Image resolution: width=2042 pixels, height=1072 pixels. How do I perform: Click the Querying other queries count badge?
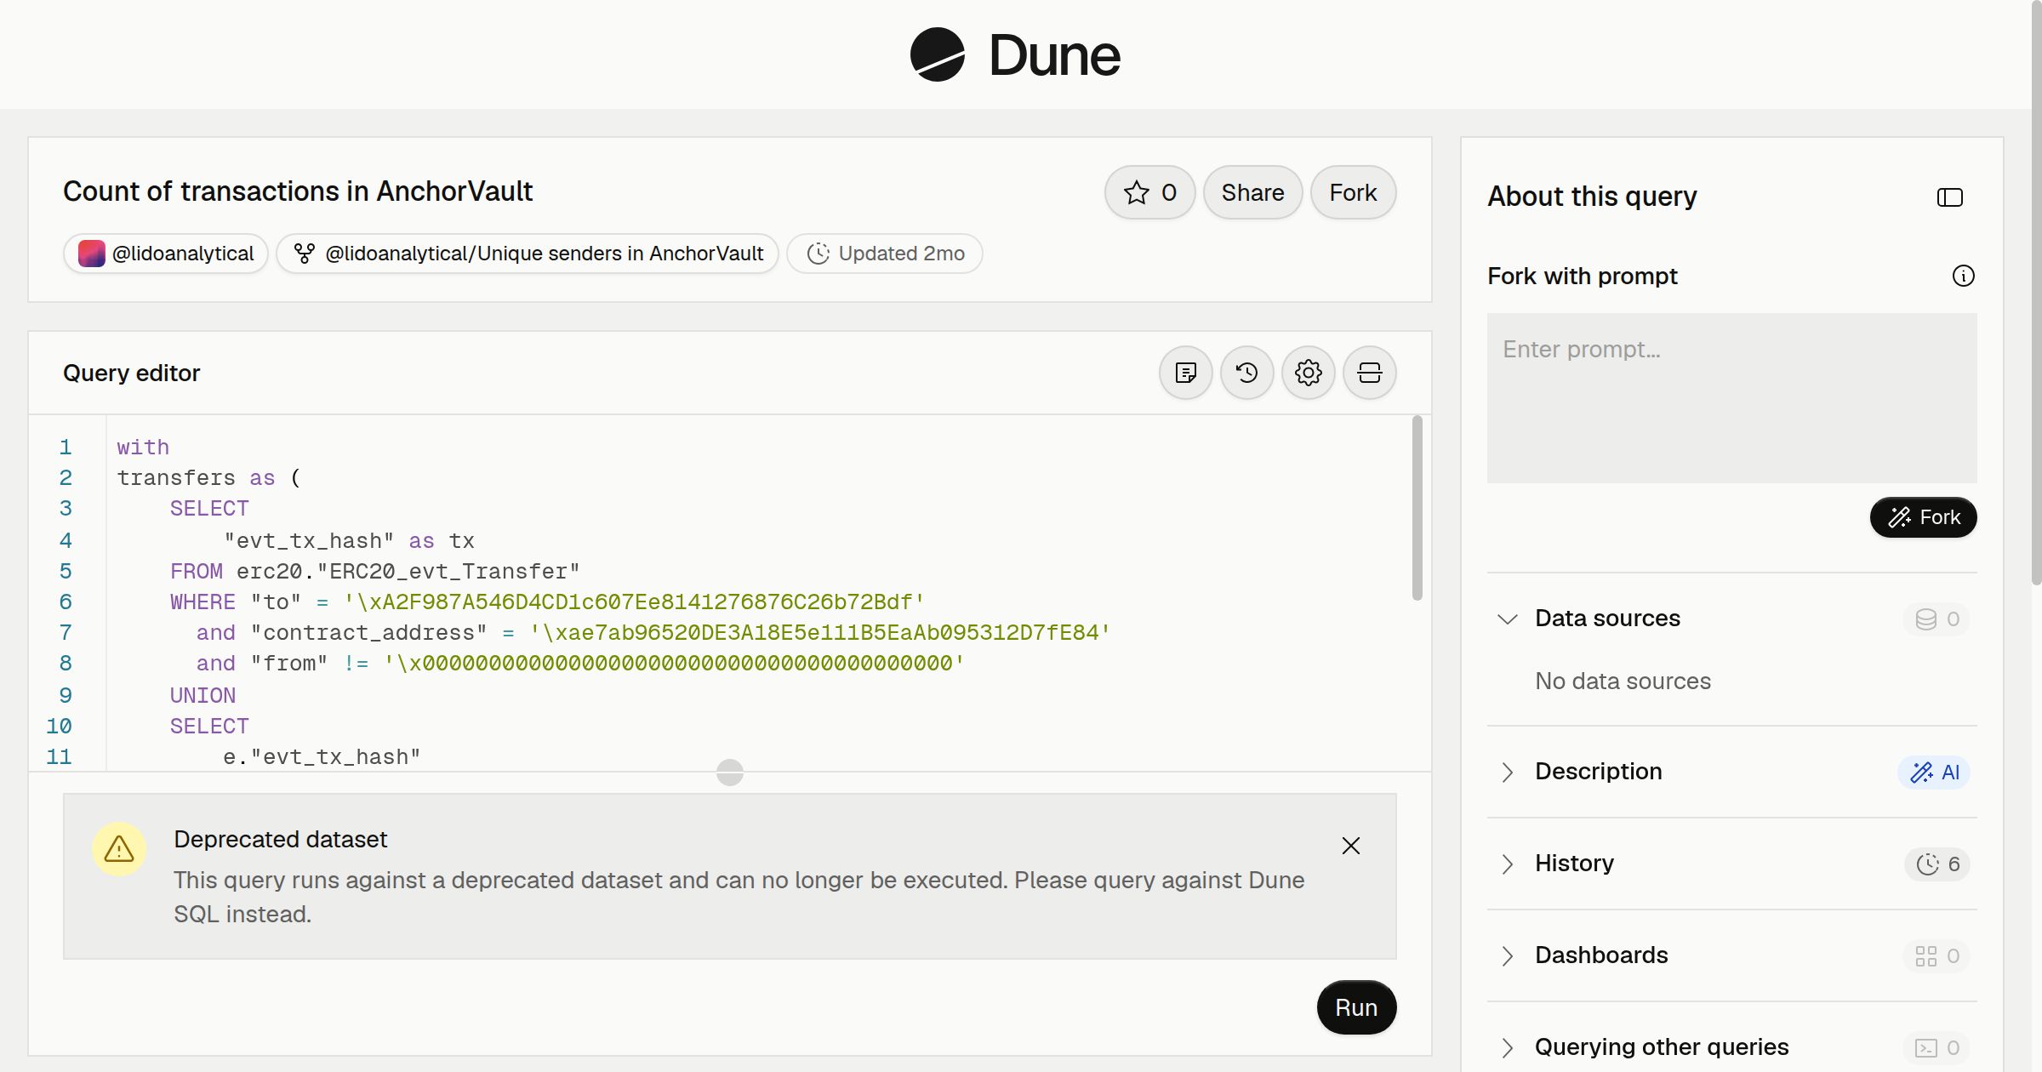pyautogui.click(x=1936, y=1048)
